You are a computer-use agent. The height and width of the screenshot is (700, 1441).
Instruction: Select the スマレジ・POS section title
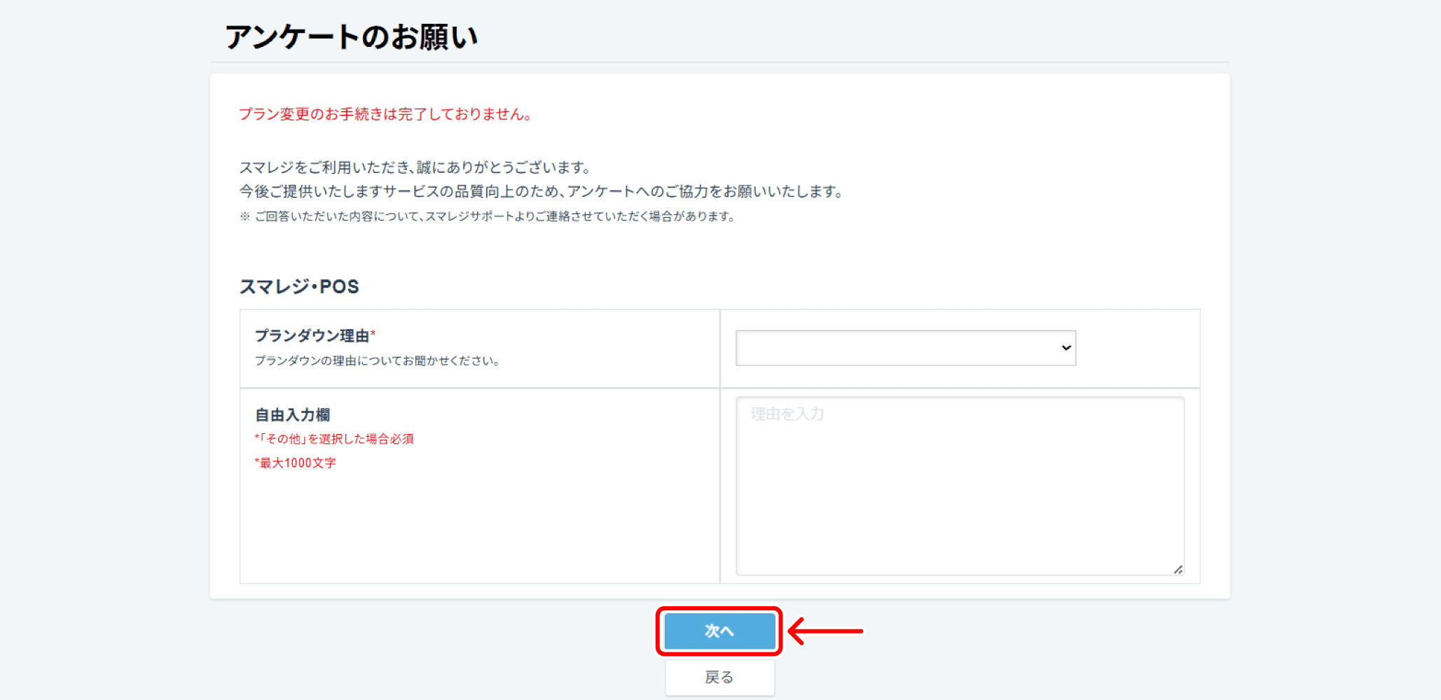[298, 286]
